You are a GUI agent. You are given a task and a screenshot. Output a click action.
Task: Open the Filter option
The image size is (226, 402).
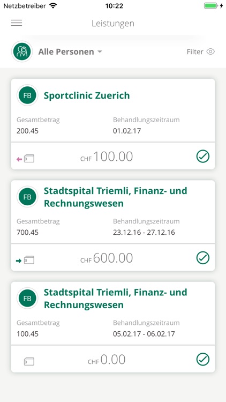(201, 52)
